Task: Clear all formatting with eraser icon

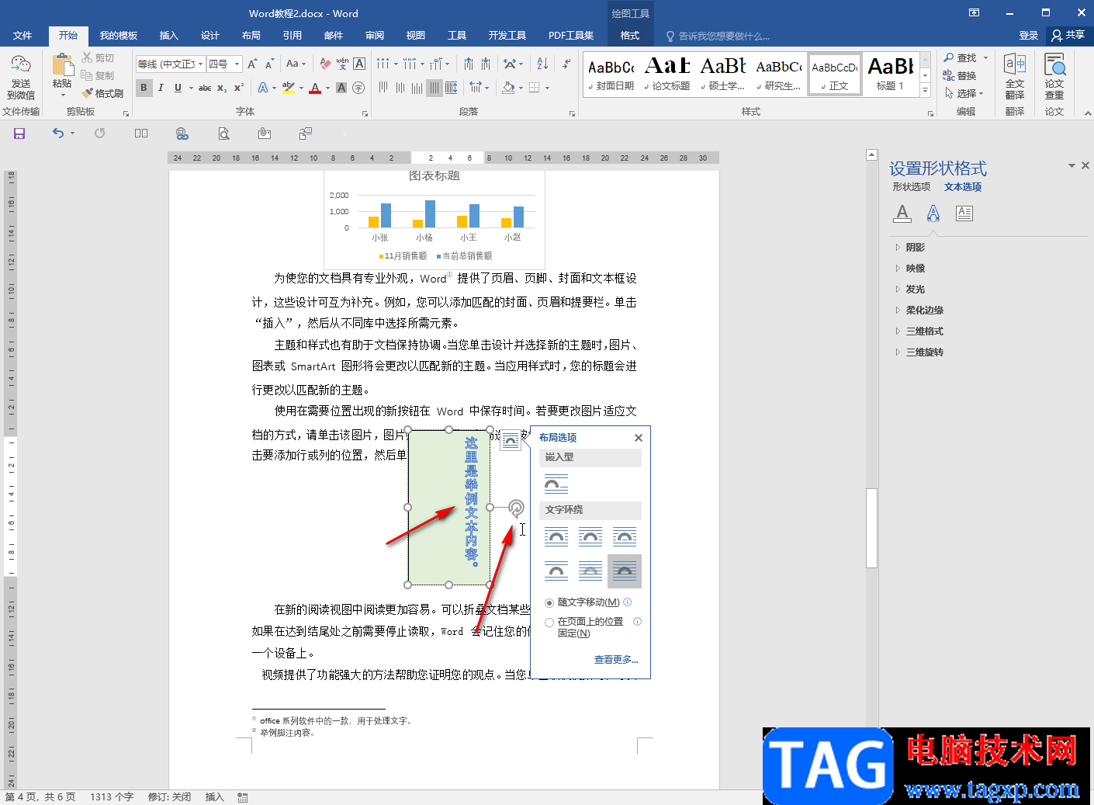Action: pos(325,64)
